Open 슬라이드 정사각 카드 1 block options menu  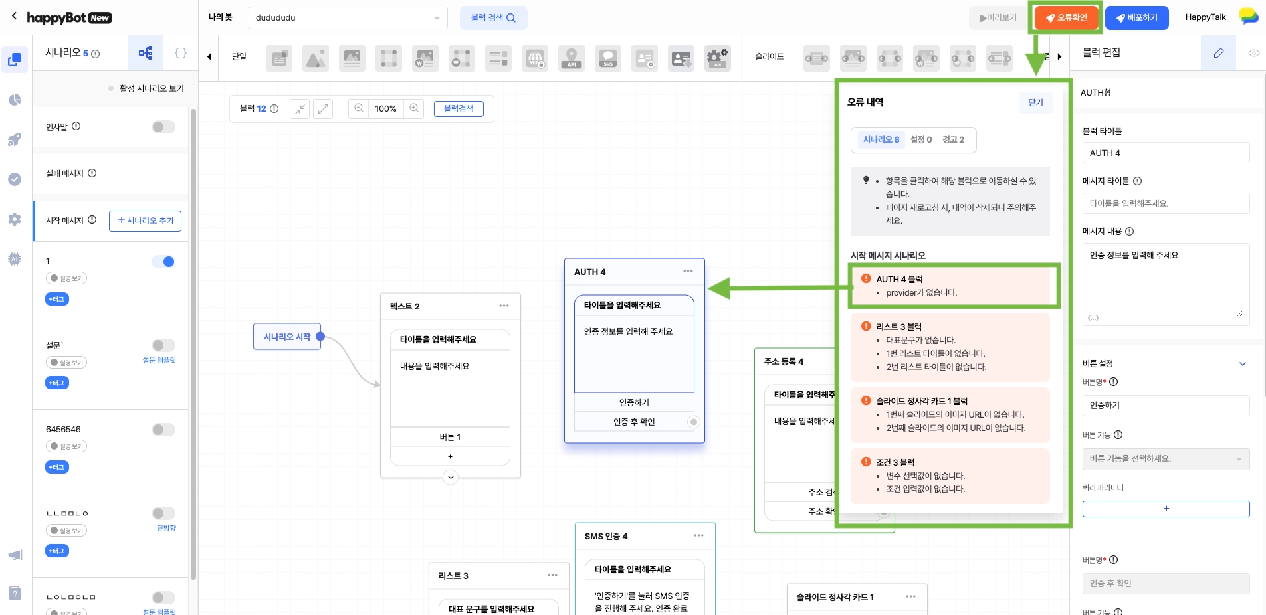click(910, 596)
